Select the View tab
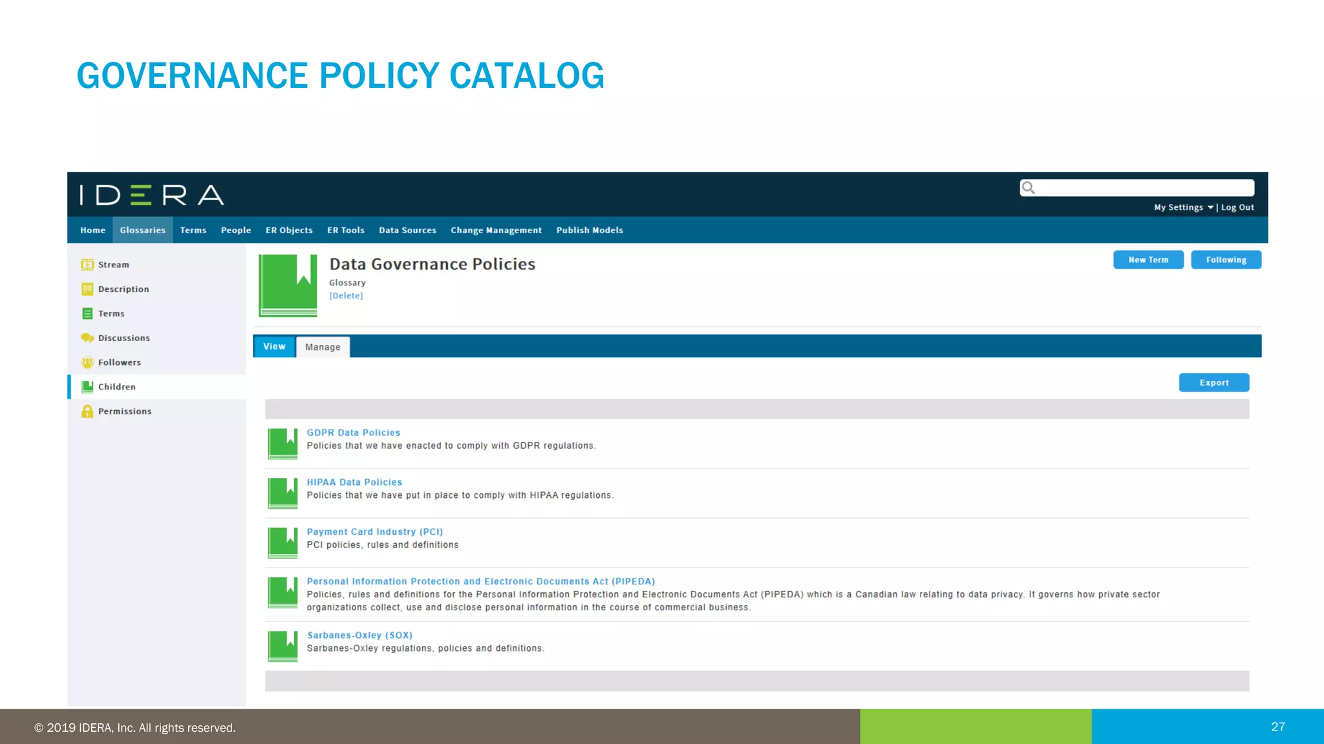1324x744 pixels. (274, 347)
